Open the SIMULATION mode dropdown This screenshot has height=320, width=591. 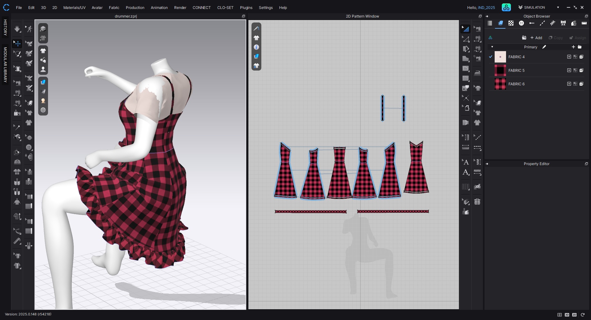(x=558, y=7)
